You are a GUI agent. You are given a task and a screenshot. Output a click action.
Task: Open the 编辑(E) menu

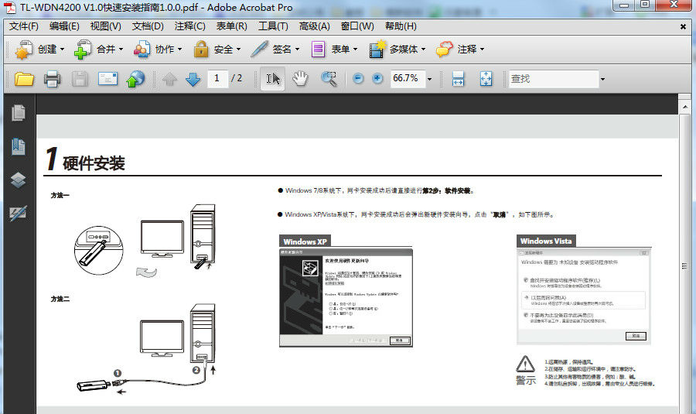tap(64, 26)
